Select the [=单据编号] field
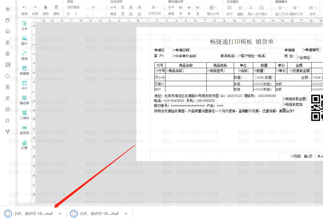This screenshot has height=218, width=323. [311, 50]
